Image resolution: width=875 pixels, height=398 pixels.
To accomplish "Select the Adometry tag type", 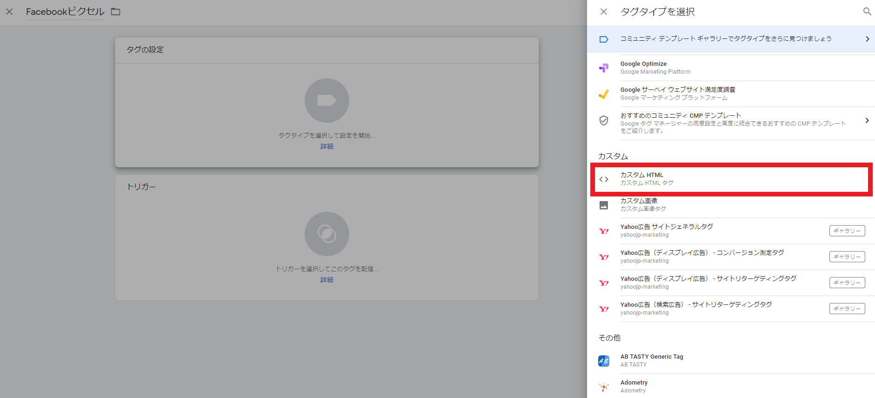I will 731,386.
